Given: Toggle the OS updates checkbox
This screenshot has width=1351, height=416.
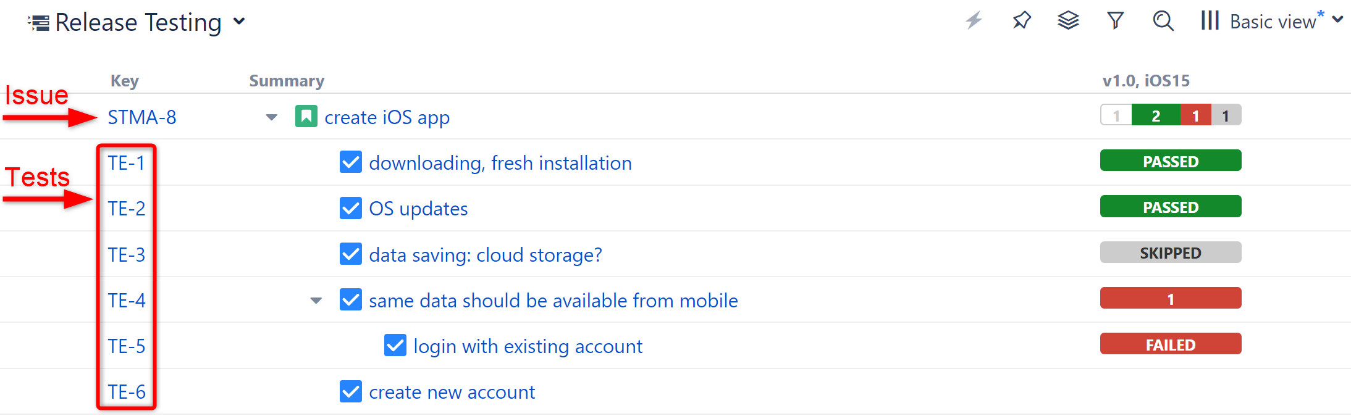Looking at the screenshot, I should click(350, 208).
